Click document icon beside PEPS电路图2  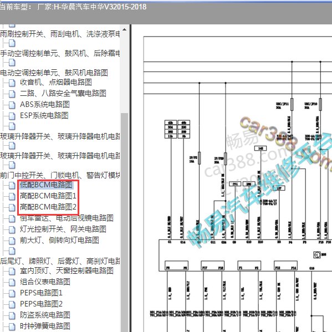pos(12,304)
